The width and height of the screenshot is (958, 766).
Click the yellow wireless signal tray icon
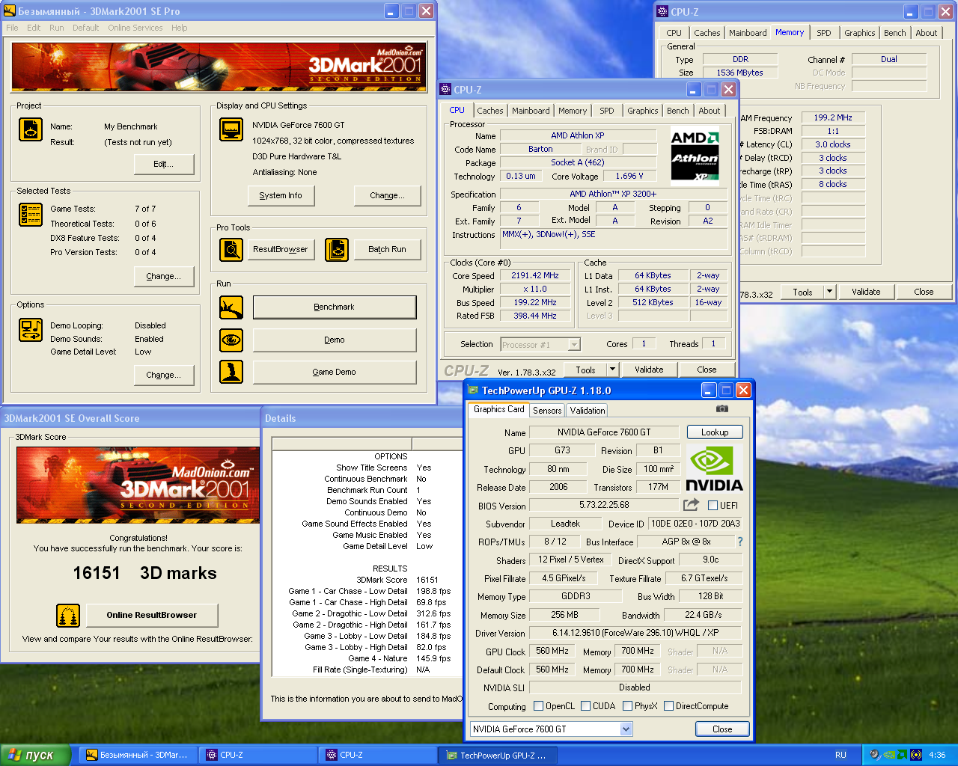(x=916, y=755)
